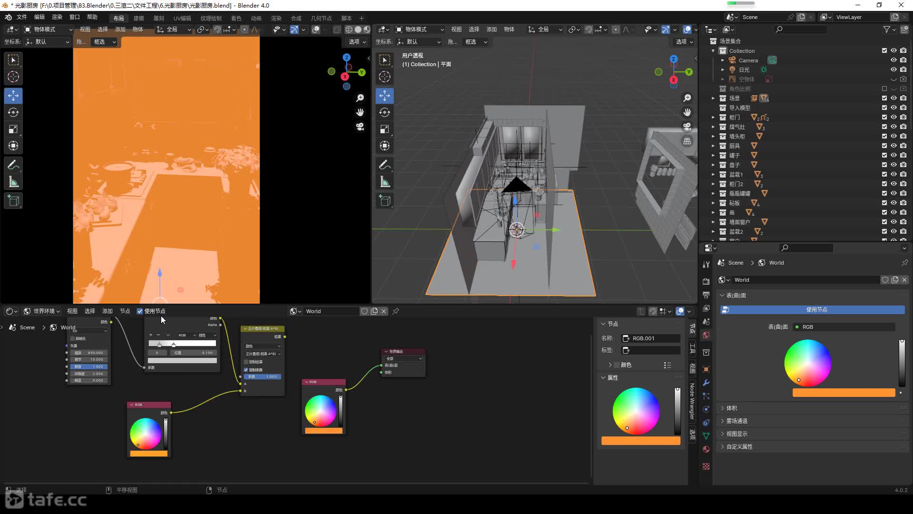Select the Add Cube tool in left viewport
This screenshot has height=514, width=913.
tap(13, 201)
